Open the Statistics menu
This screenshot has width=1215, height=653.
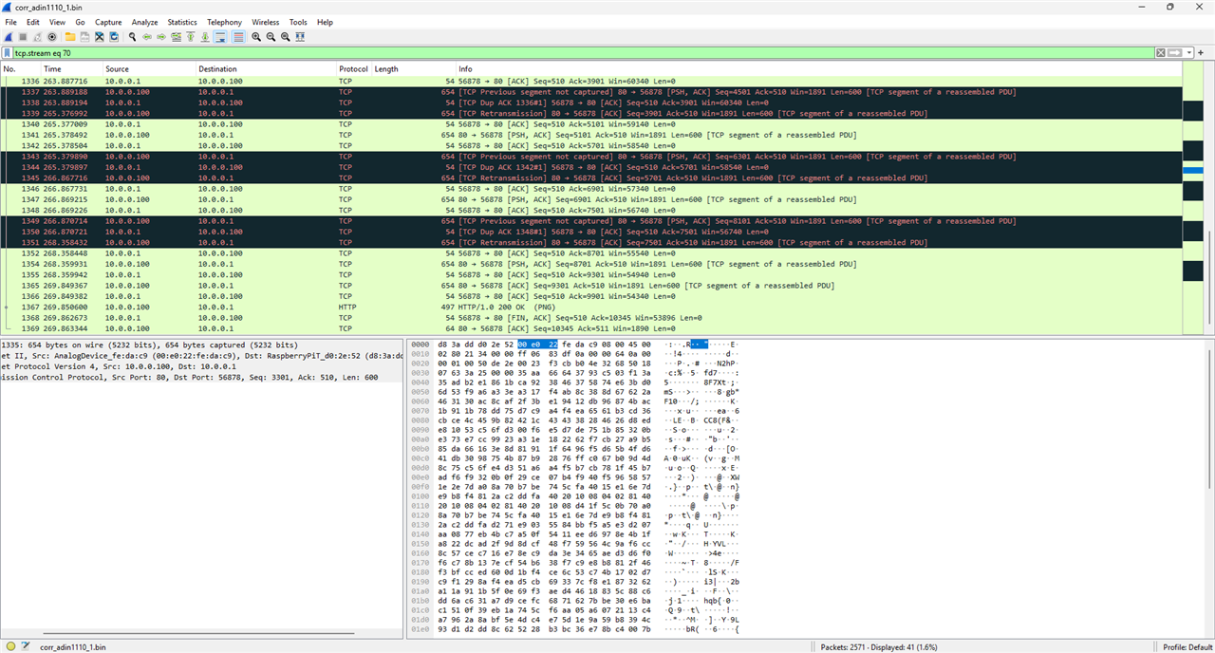182,22
